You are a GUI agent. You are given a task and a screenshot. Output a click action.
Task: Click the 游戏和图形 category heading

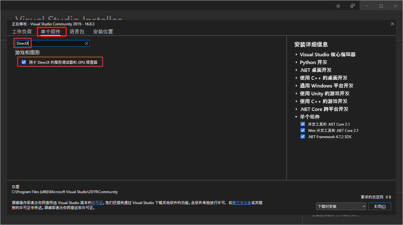coord(27,52)
